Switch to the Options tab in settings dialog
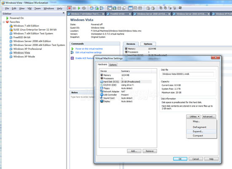The height and width of the screenshot is (169, 232). coord(113,65)
